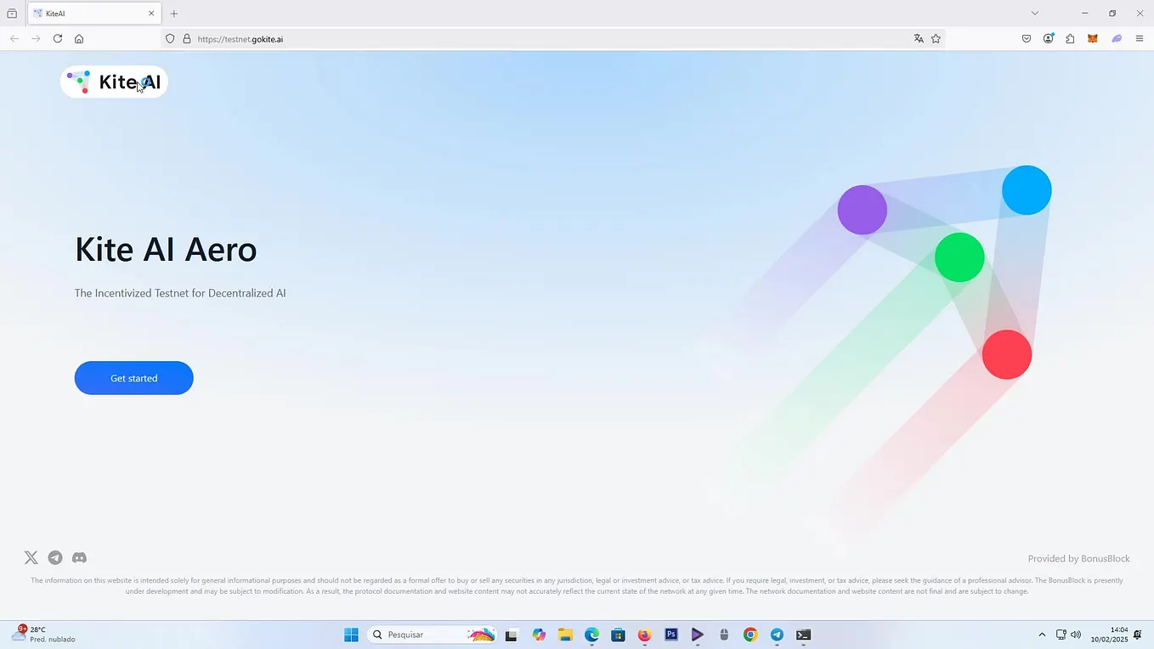Open the purple ghost wallet extension

(1117, 38)
